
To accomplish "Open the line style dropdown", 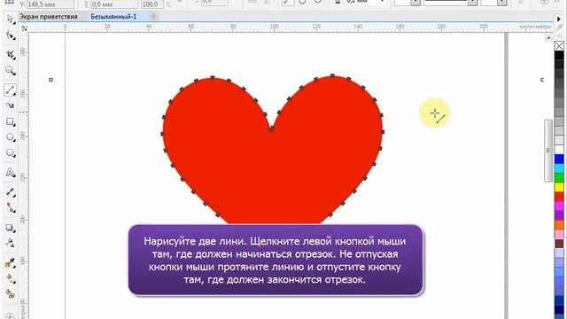I will point(472,2).
